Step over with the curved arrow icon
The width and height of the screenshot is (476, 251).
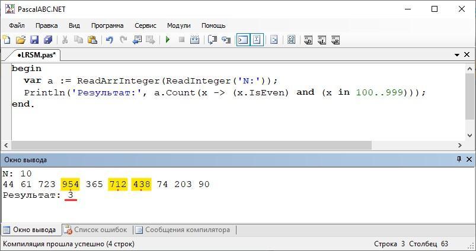coord(212,40)
